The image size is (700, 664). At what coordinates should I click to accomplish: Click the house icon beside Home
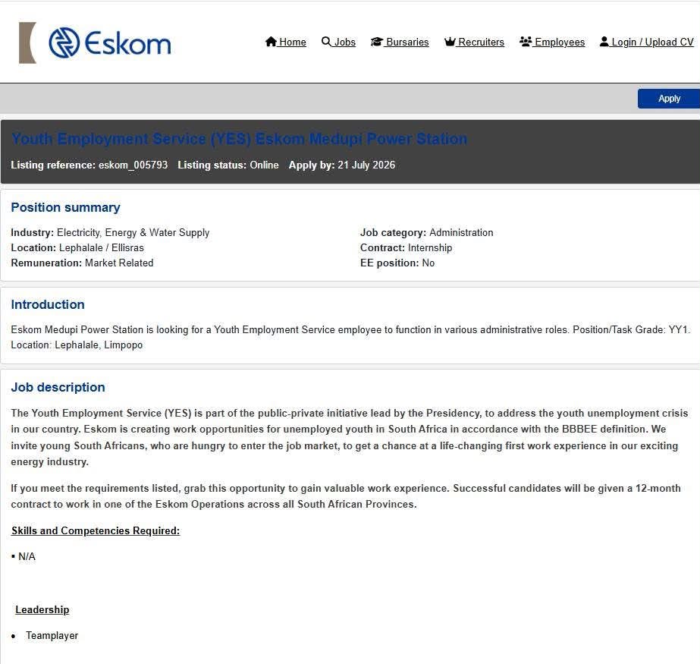pos(271,42)
